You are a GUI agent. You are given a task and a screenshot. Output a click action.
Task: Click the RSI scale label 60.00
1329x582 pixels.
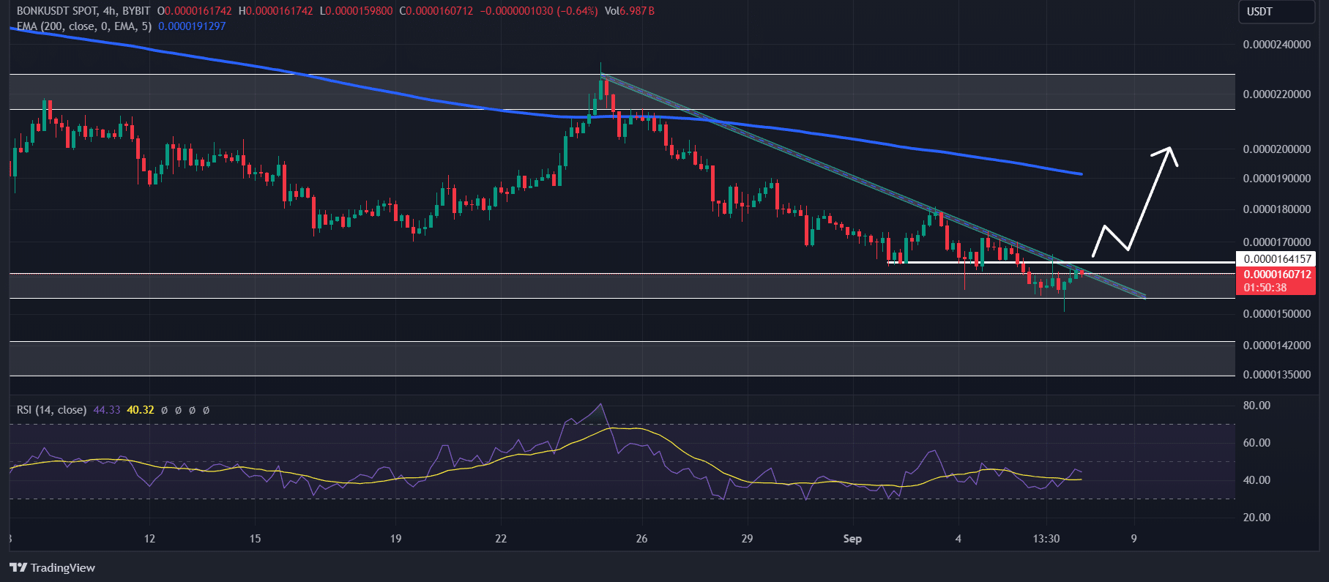(1257, 443)
